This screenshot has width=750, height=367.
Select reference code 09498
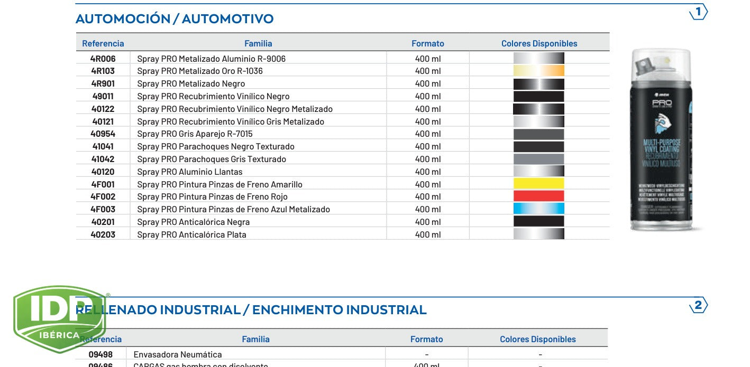coord(100,354)
